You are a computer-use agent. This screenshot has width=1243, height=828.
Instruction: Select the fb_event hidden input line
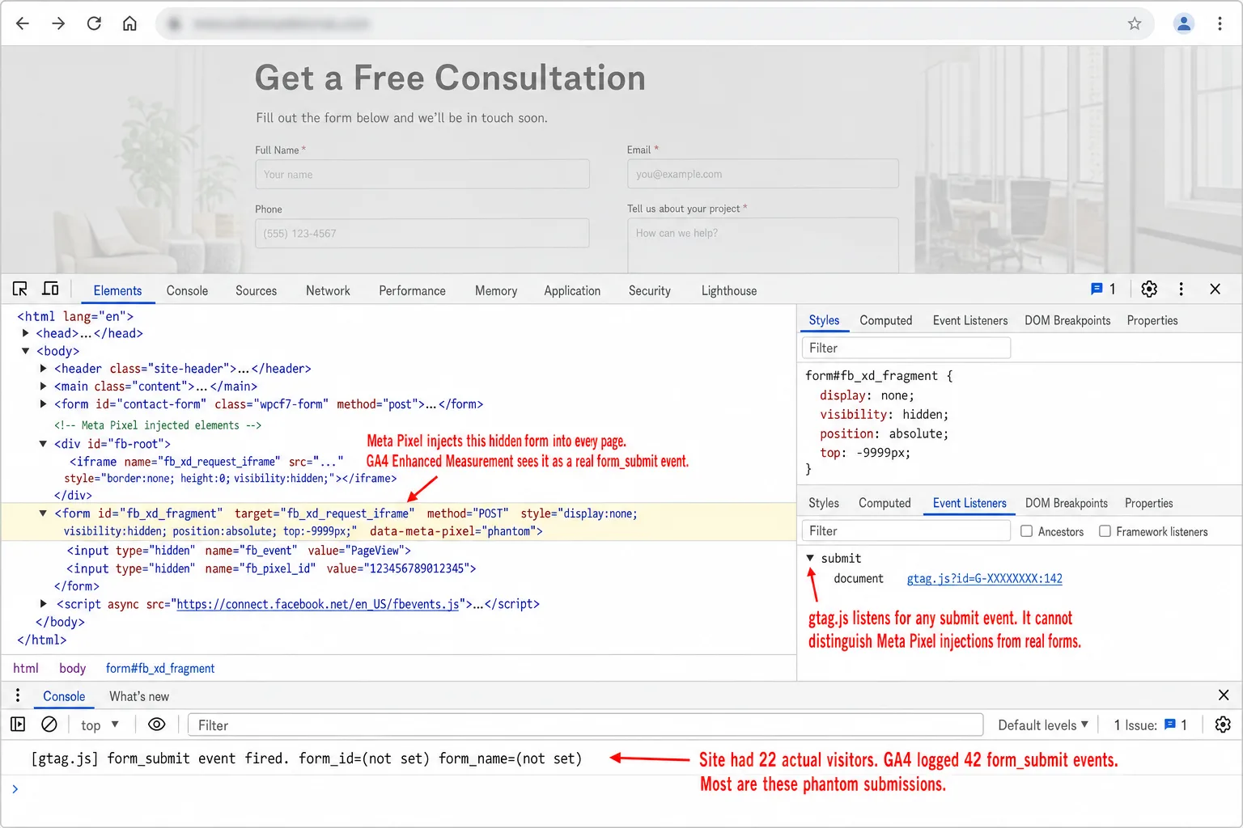(x=239, y=551)
